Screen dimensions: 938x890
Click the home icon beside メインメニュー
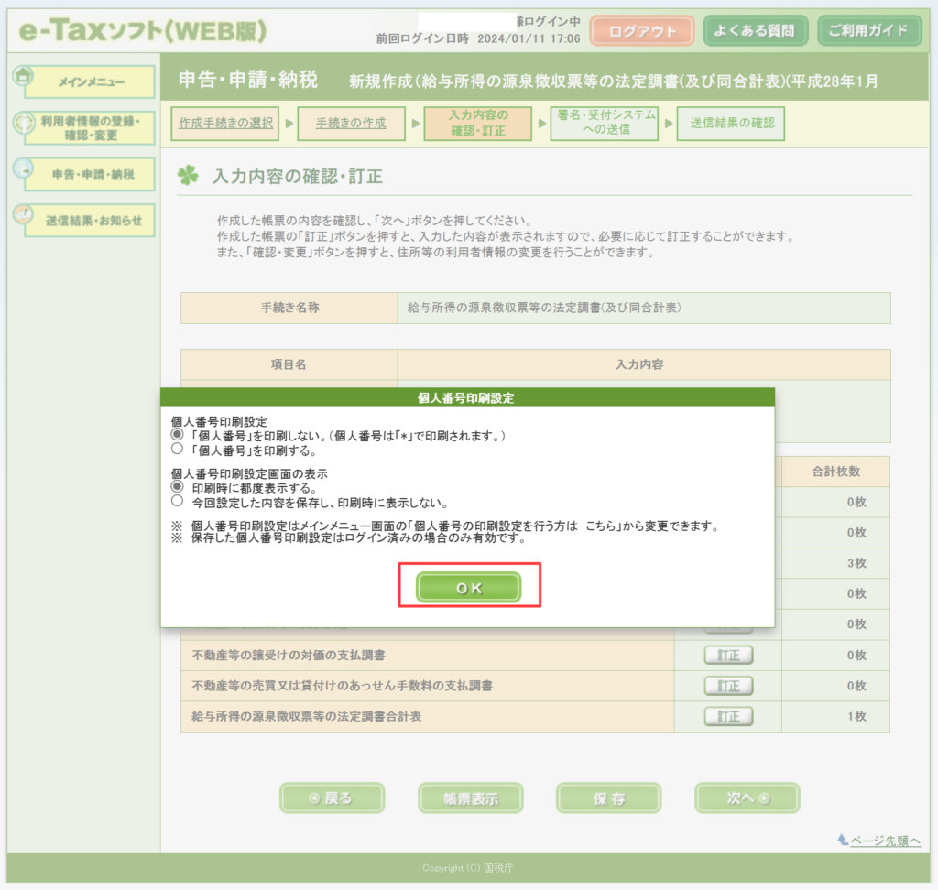(23, 76)
